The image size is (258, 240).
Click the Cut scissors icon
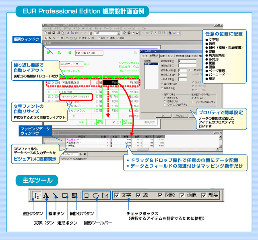click(x=68, y=33)
